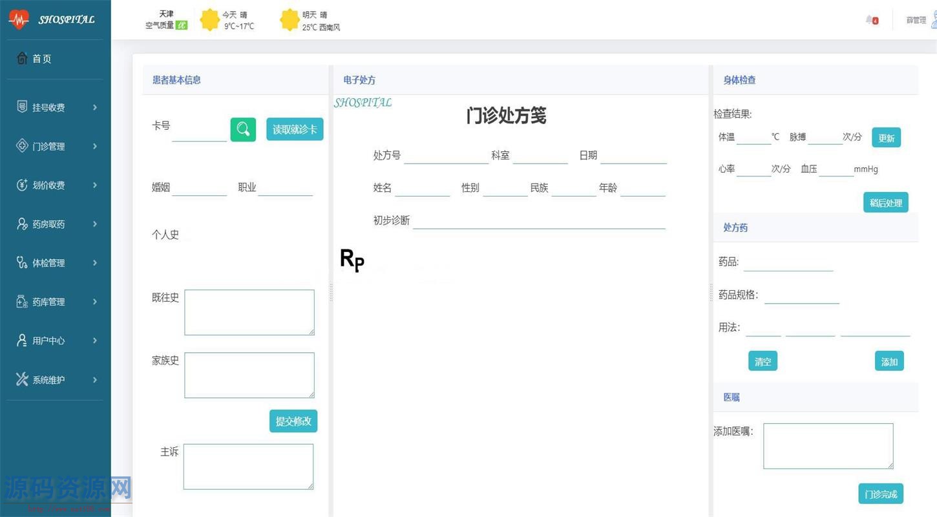Focus the 科室 field on prescription
Screen dimensions: 937x517
tap(540, 156)
